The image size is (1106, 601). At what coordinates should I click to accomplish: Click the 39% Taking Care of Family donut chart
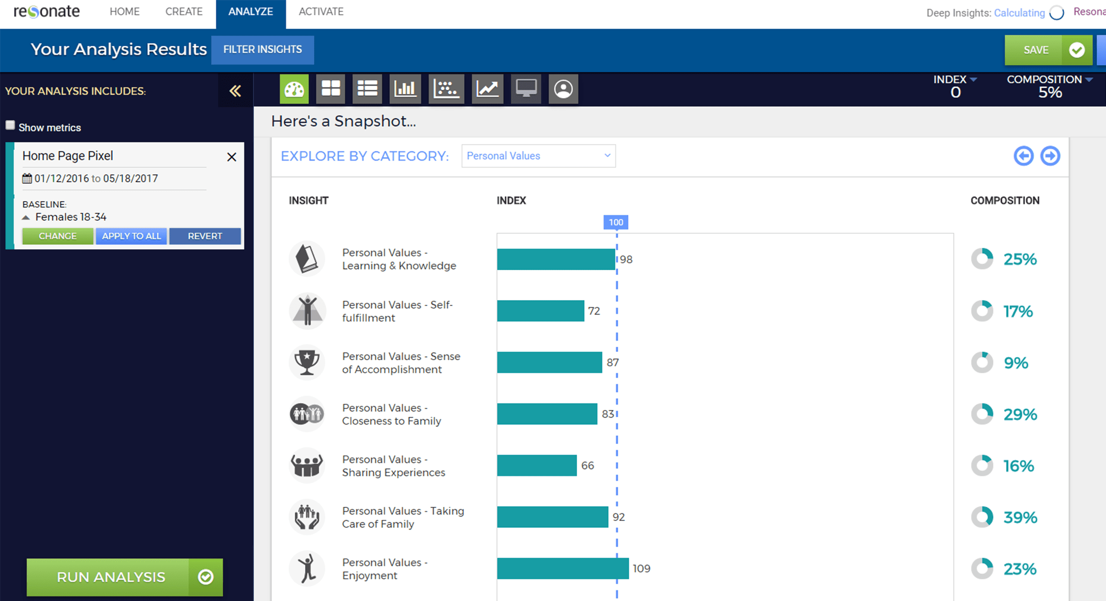pyautogui.click(x=982, y=517)
